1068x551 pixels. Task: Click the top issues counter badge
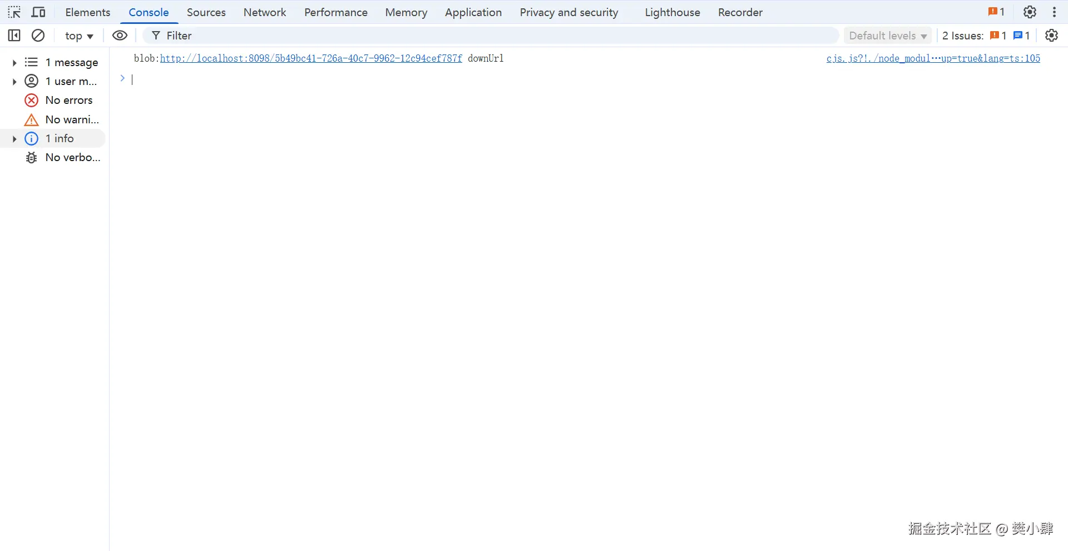tap(996, 12)
